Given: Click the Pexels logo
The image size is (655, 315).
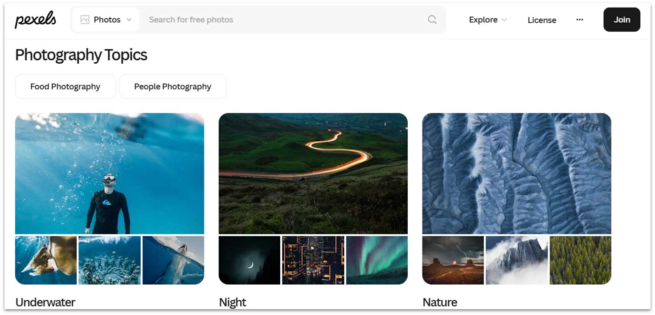Looking at the screenshot, I should (x=35, y=20).
